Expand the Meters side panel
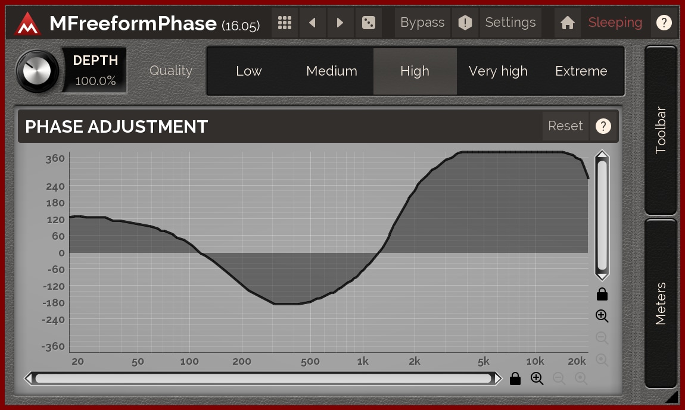Viewport: 685px width, 410px height. tap(661, 303)
